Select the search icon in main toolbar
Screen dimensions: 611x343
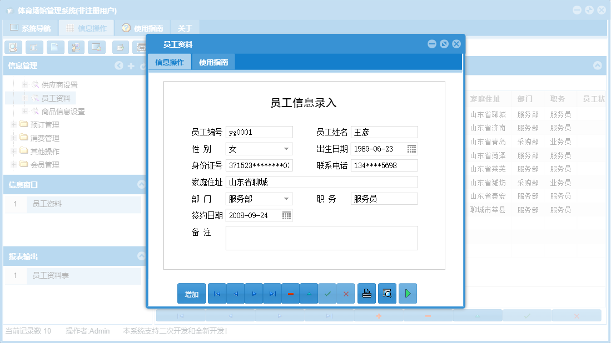(13, 47)
